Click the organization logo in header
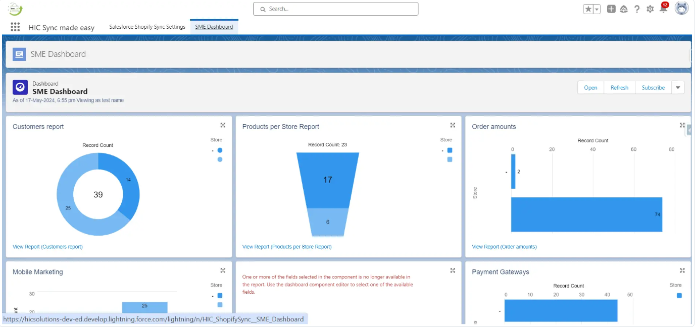695x330 pixels. [15, 9]
